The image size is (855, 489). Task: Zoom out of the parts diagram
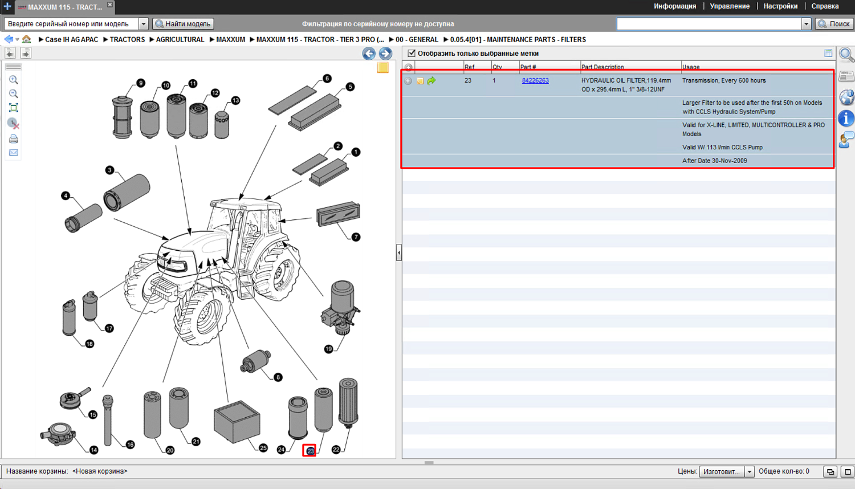coord(13,93)
